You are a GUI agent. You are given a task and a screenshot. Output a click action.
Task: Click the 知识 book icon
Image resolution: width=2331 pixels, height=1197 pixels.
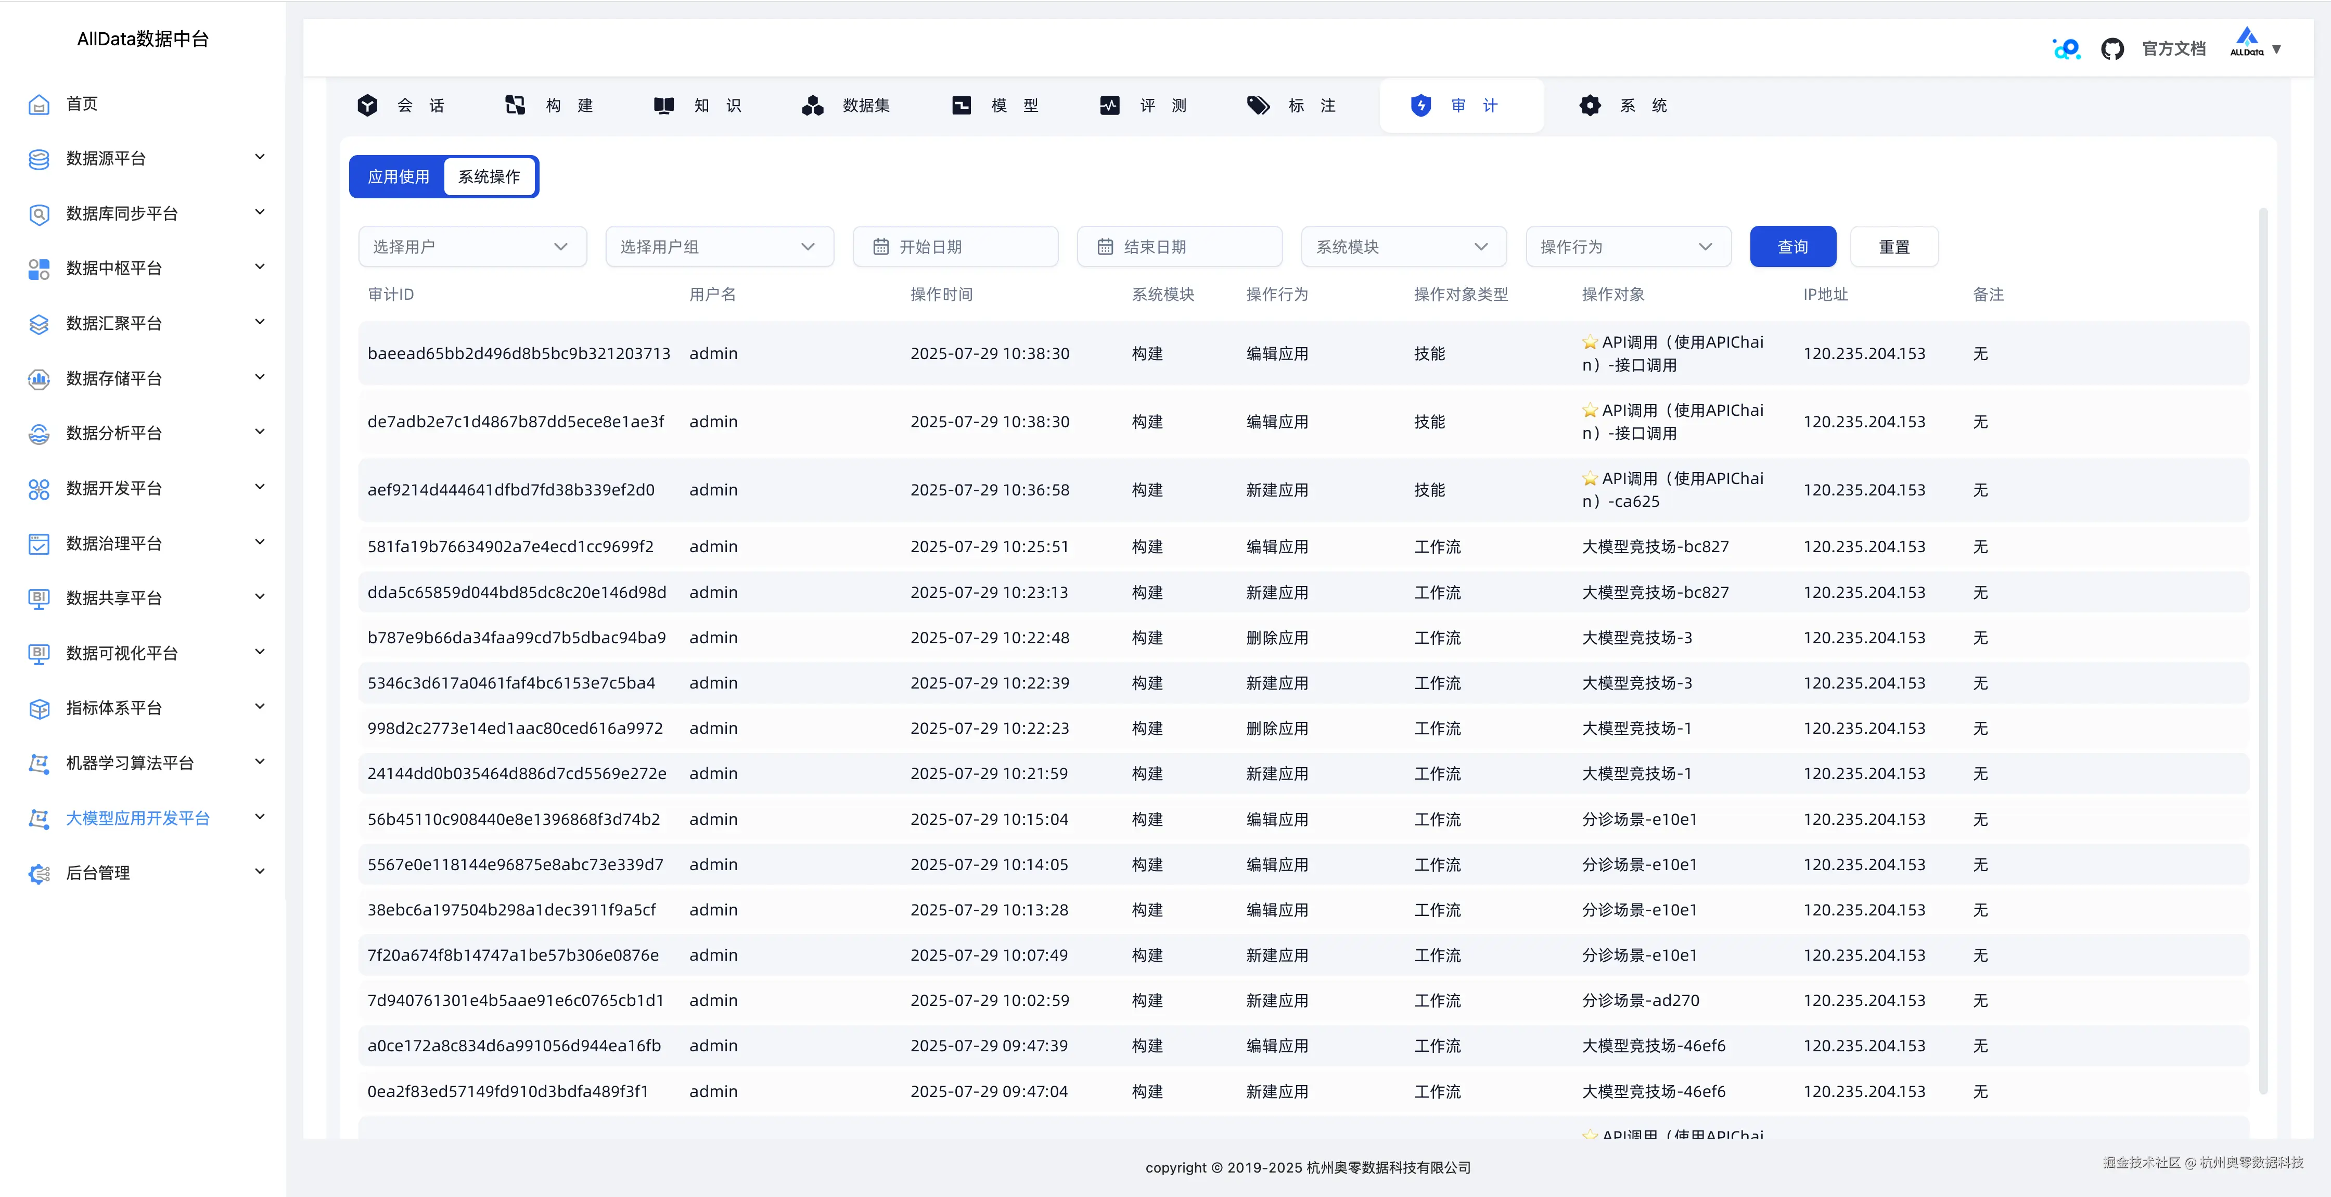click(x=663, y=106)
